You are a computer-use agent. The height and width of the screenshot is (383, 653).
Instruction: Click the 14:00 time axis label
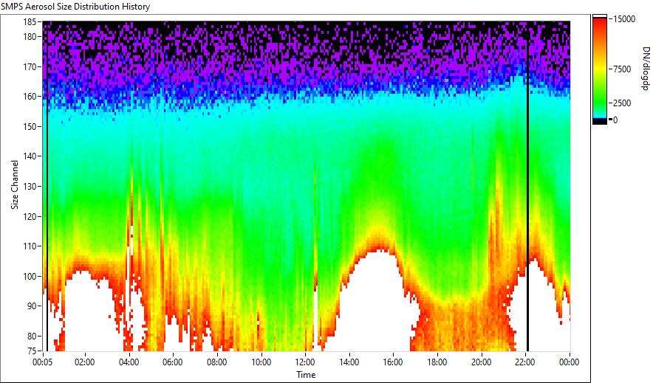pyautogui.click(x=349, y=362)
